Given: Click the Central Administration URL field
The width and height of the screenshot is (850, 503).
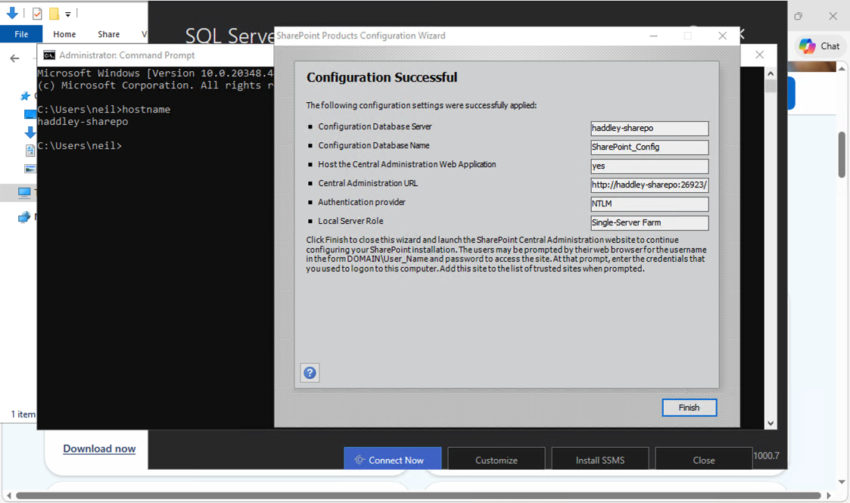Looking at the screenshot, I should 649,185.
